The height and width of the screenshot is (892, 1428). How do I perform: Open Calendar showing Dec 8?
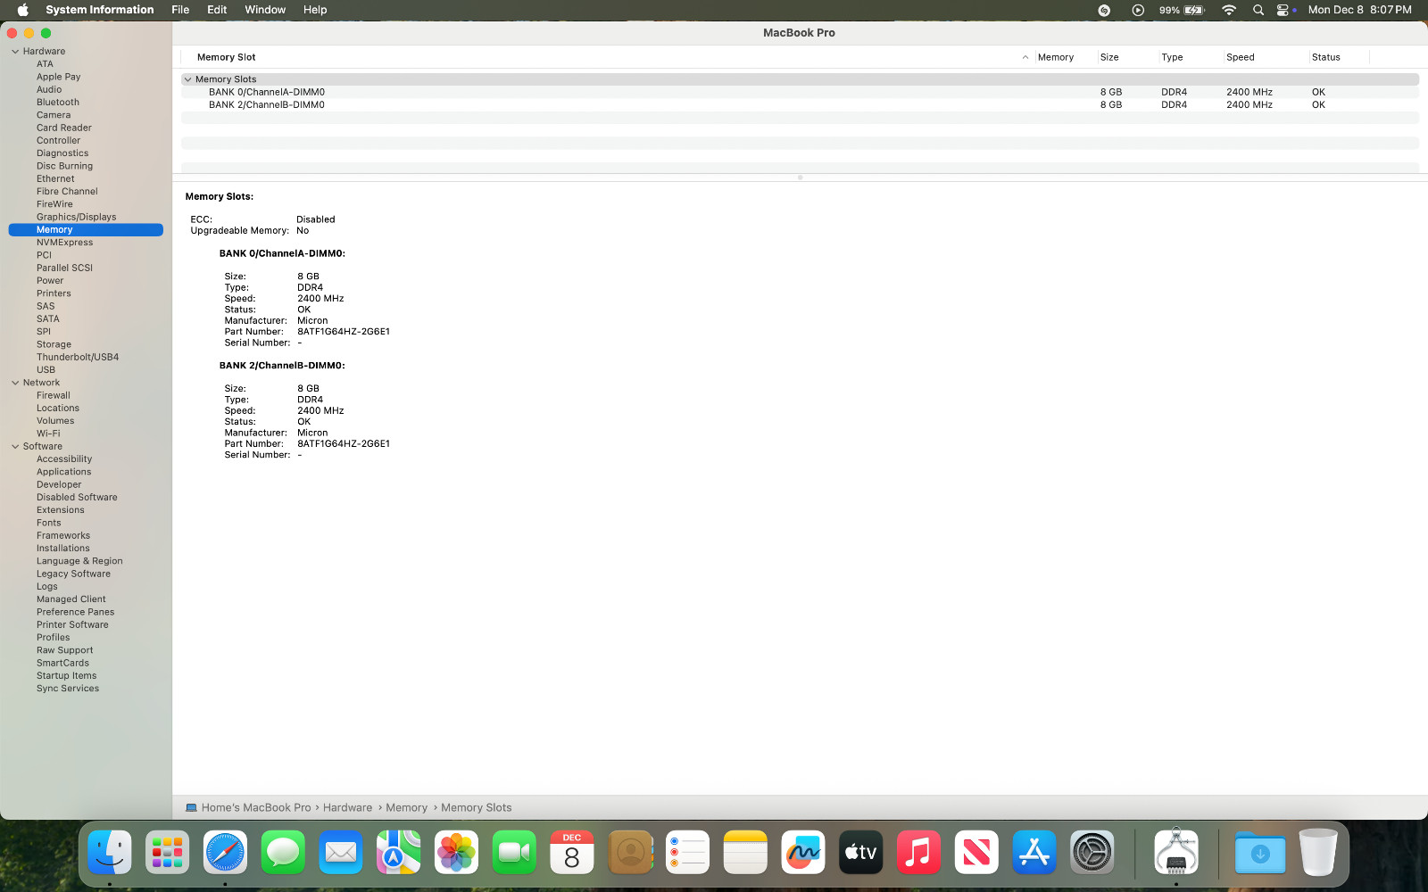click(572, 852)
